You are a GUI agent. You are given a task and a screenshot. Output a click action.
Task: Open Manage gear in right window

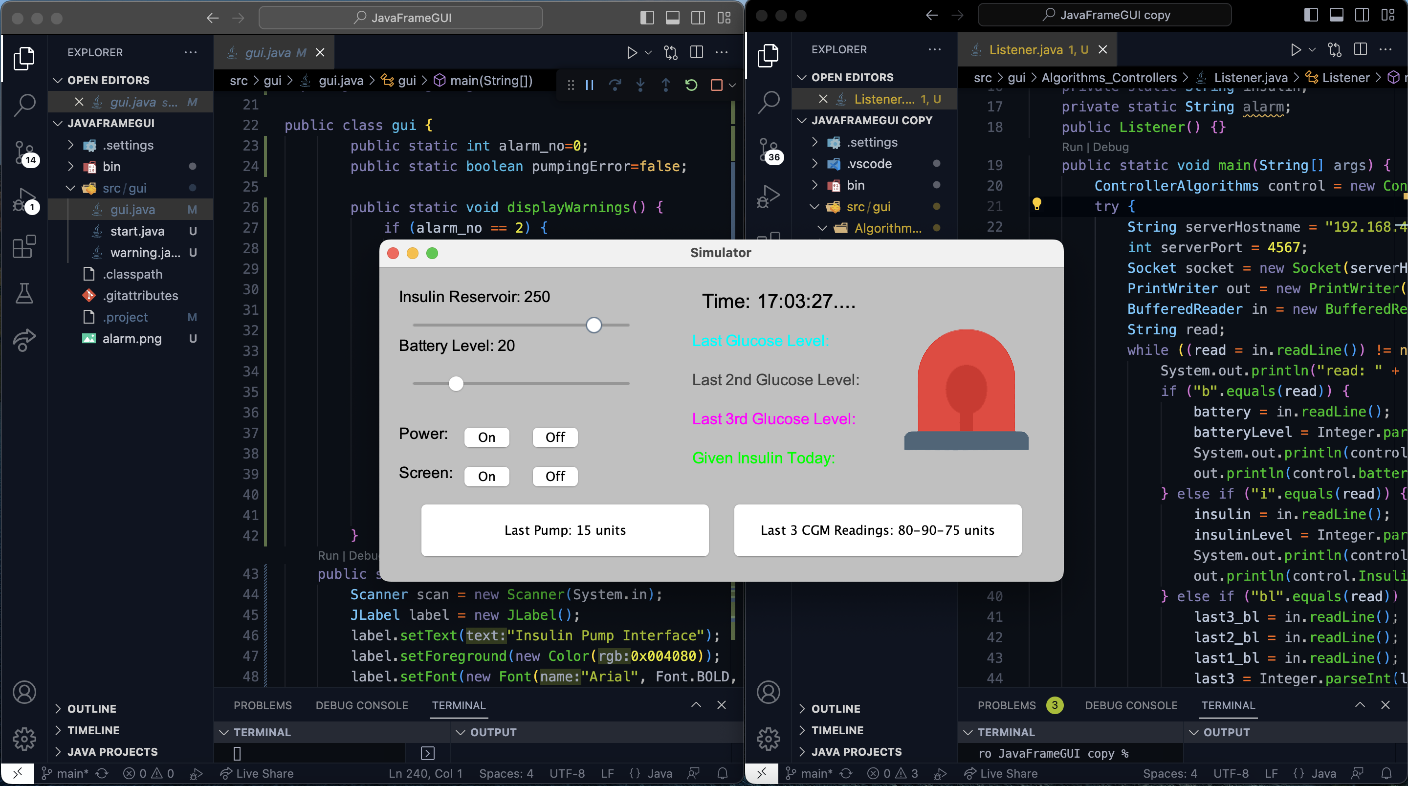pos(768,739)
